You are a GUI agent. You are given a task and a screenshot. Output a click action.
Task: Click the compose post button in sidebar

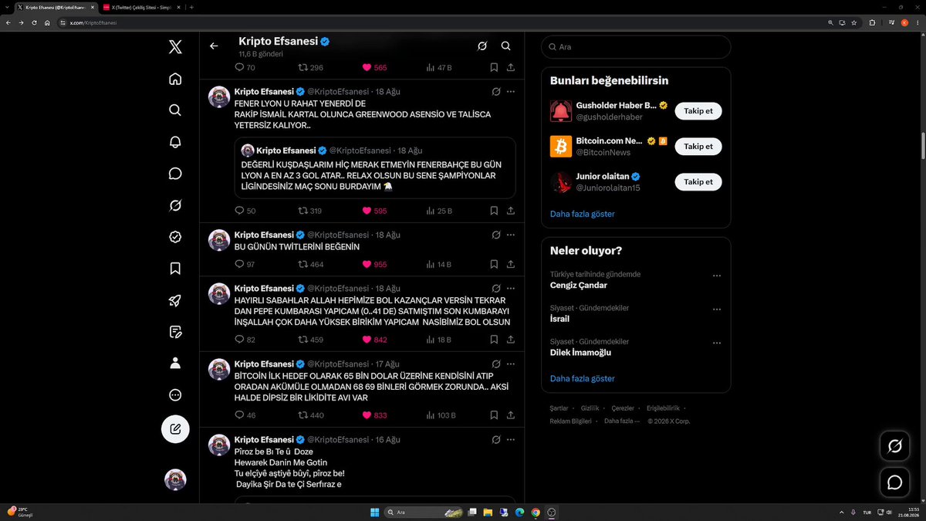[175, 428]
